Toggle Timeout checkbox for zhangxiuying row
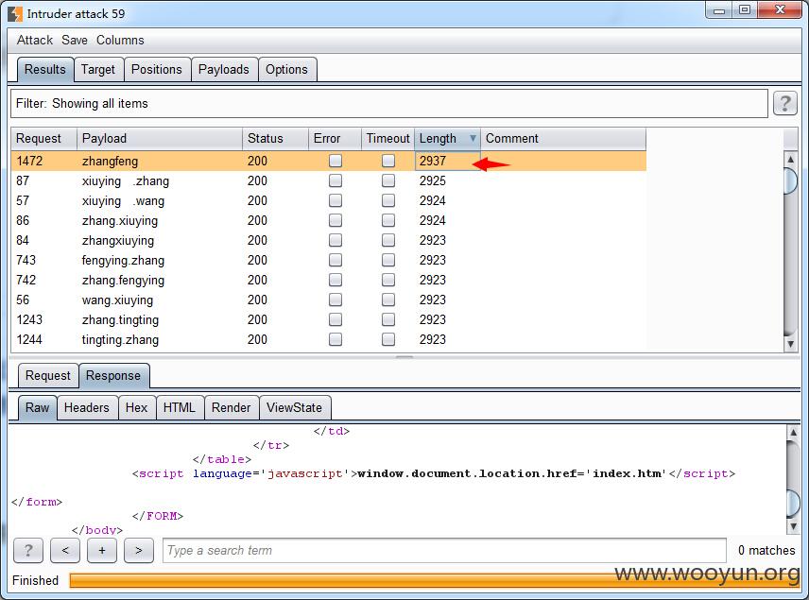809x600 pixels. pyautogui.click(x=388, y=240)
